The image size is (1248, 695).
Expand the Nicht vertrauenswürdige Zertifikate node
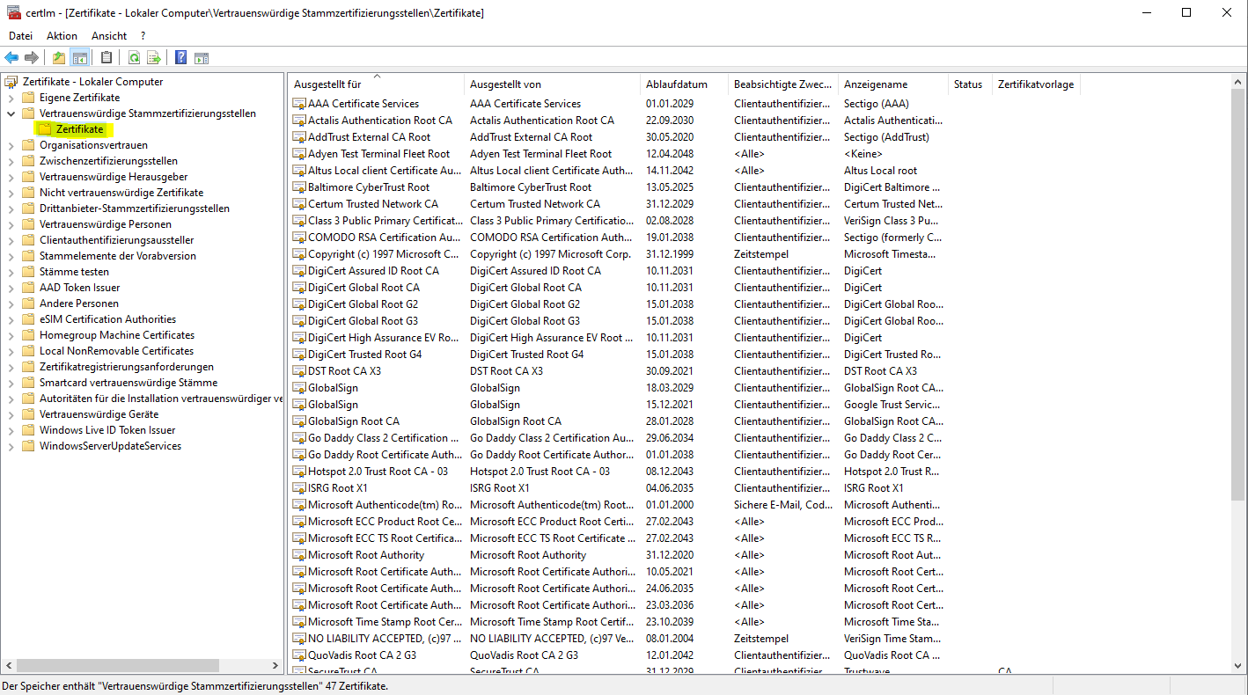coord(11,193)
